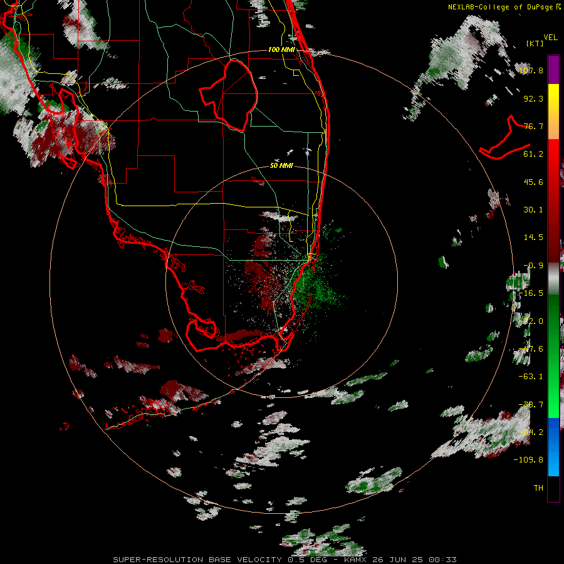Click the -16.5 legend value
Screen dimensions: 564x564
tap(531, 293)
